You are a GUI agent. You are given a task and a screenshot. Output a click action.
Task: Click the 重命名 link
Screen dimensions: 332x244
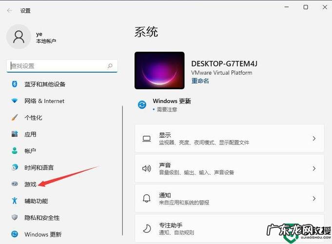tap(200, 81)
